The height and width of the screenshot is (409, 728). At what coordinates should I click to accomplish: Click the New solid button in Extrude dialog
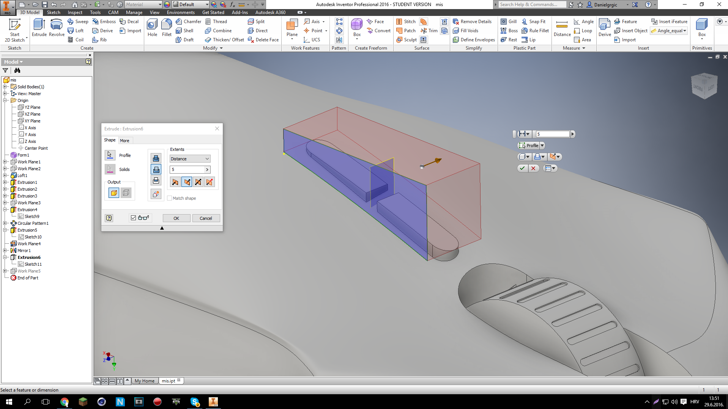[x=156, y=194]
